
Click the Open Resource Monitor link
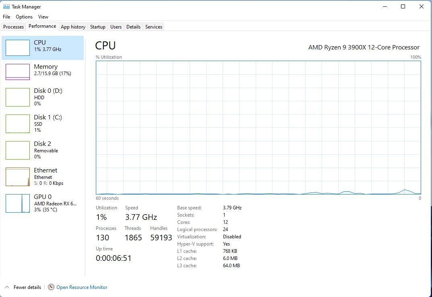(x=82, y=287)
